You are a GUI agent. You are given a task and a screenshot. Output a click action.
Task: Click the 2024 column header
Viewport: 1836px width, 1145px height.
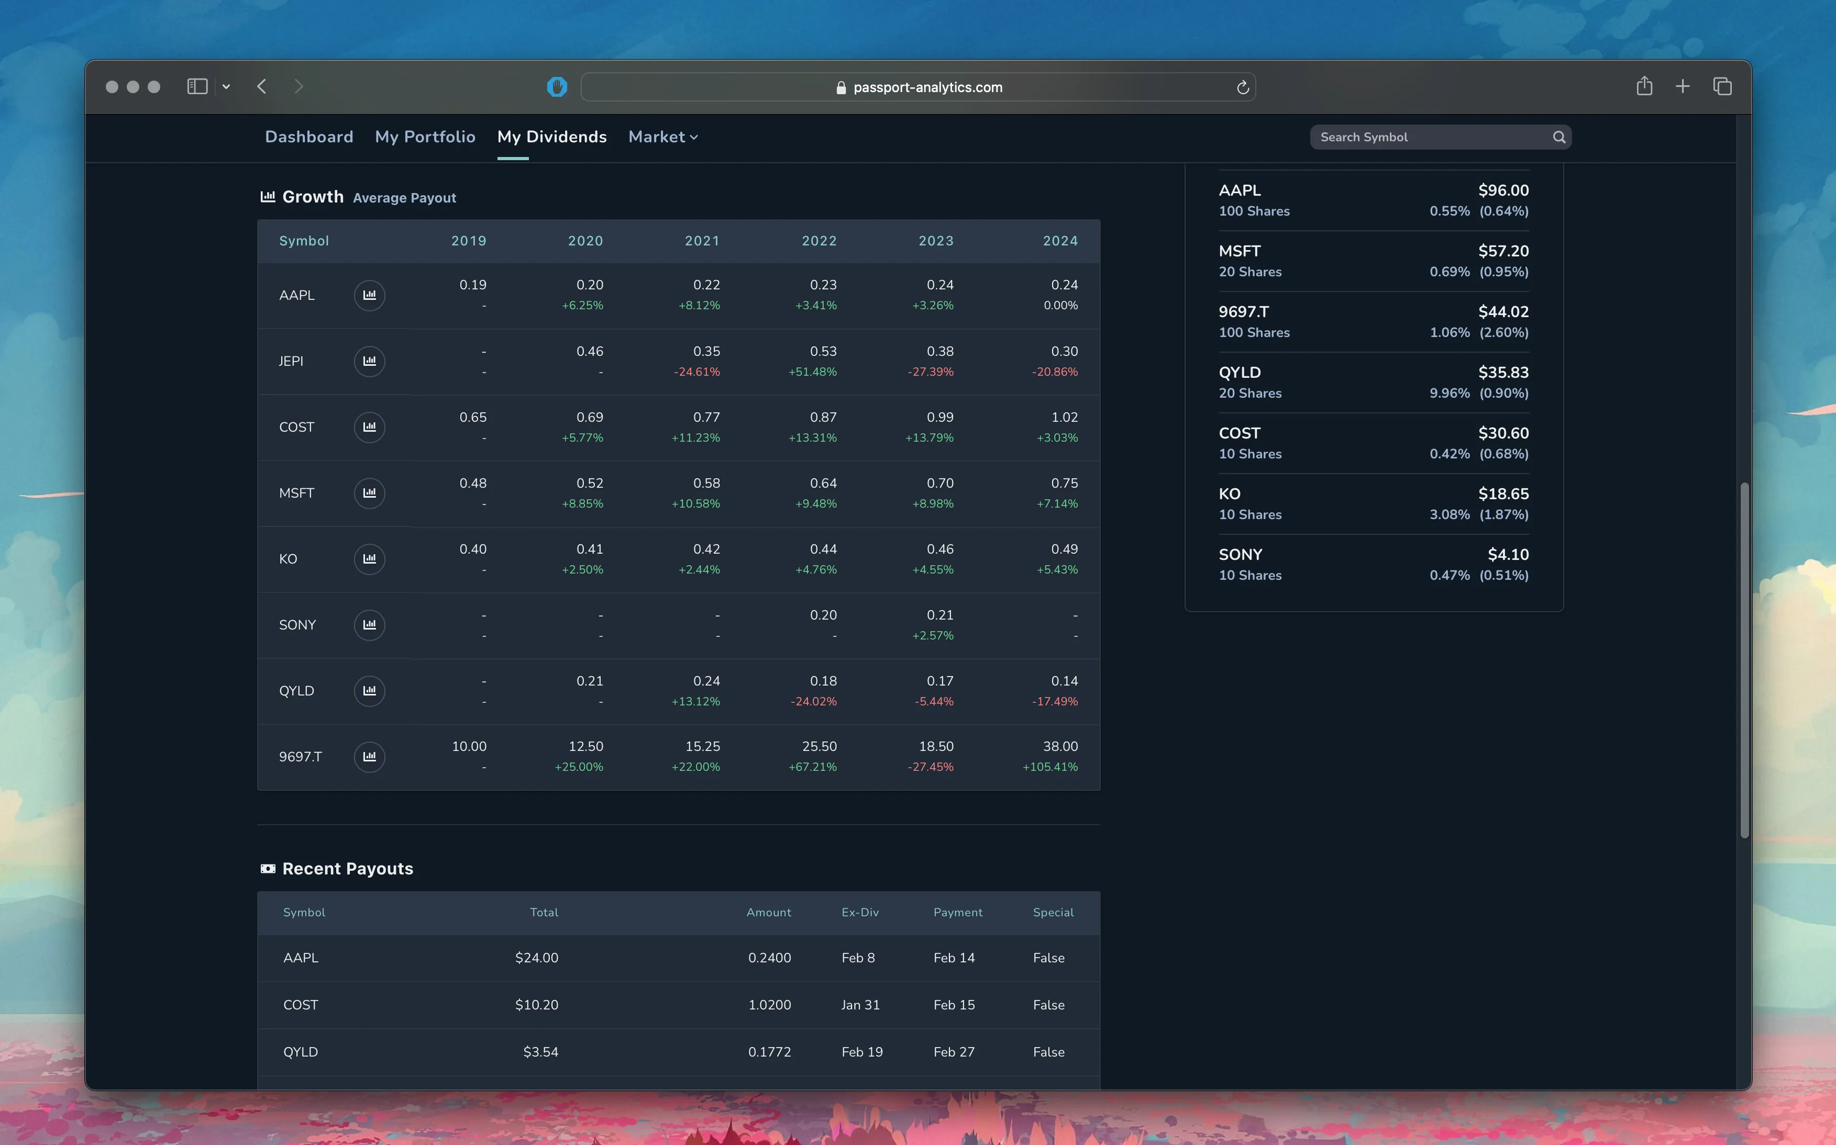(1060, 241)
